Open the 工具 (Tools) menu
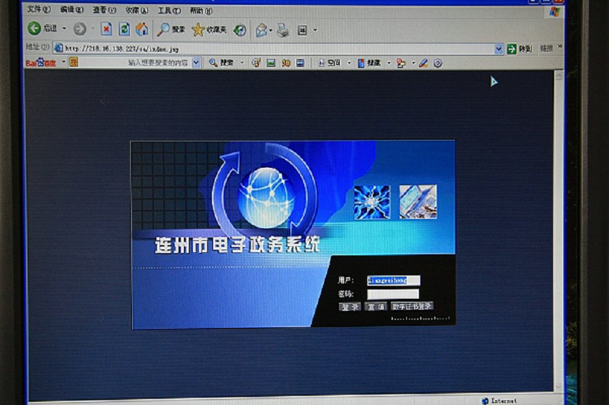This screenshot has width=609, height=405. (x=169, y=10)
